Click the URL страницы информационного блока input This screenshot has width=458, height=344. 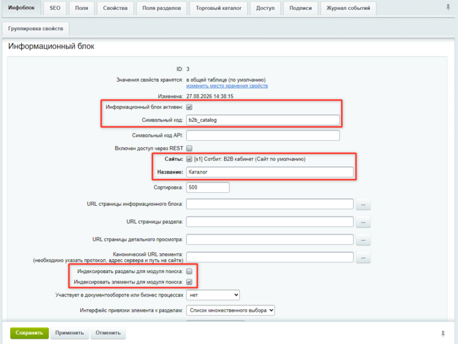269,204
